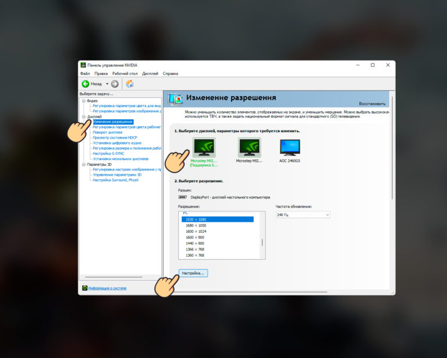Viewport: 447px width, 358px height.
Task: Collapse the Дисплей tree section
Action: click(84, 116)
